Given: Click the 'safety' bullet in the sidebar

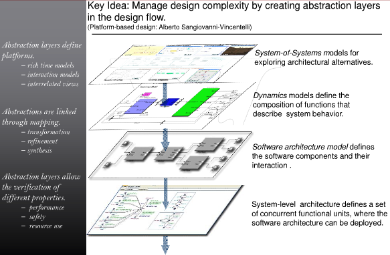Looking at the screenshot, I should tap(34, 217).
